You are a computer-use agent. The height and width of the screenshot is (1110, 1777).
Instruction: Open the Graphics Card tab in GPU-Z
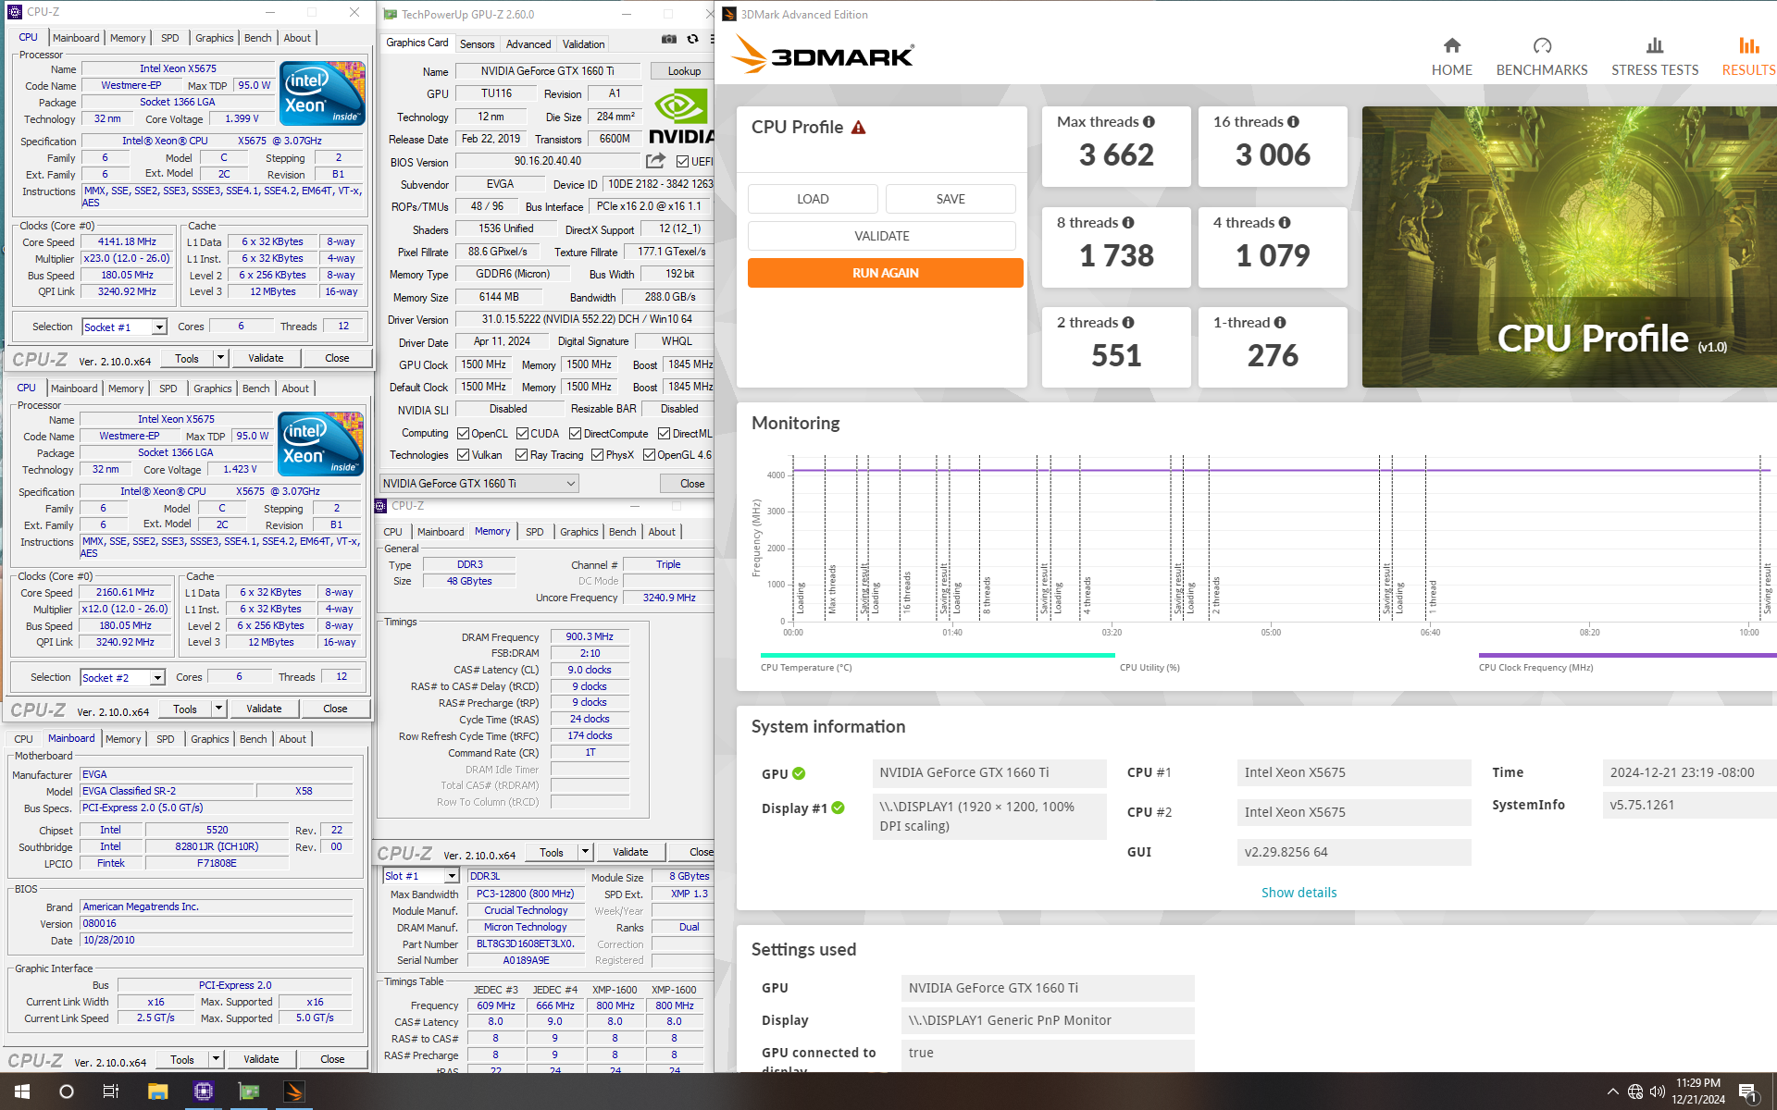click(x=417, y=43)
